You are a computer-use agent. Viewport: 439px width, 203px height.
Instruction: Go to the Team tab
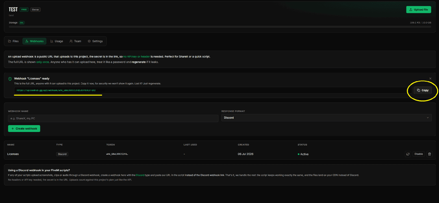pos(75,41)
